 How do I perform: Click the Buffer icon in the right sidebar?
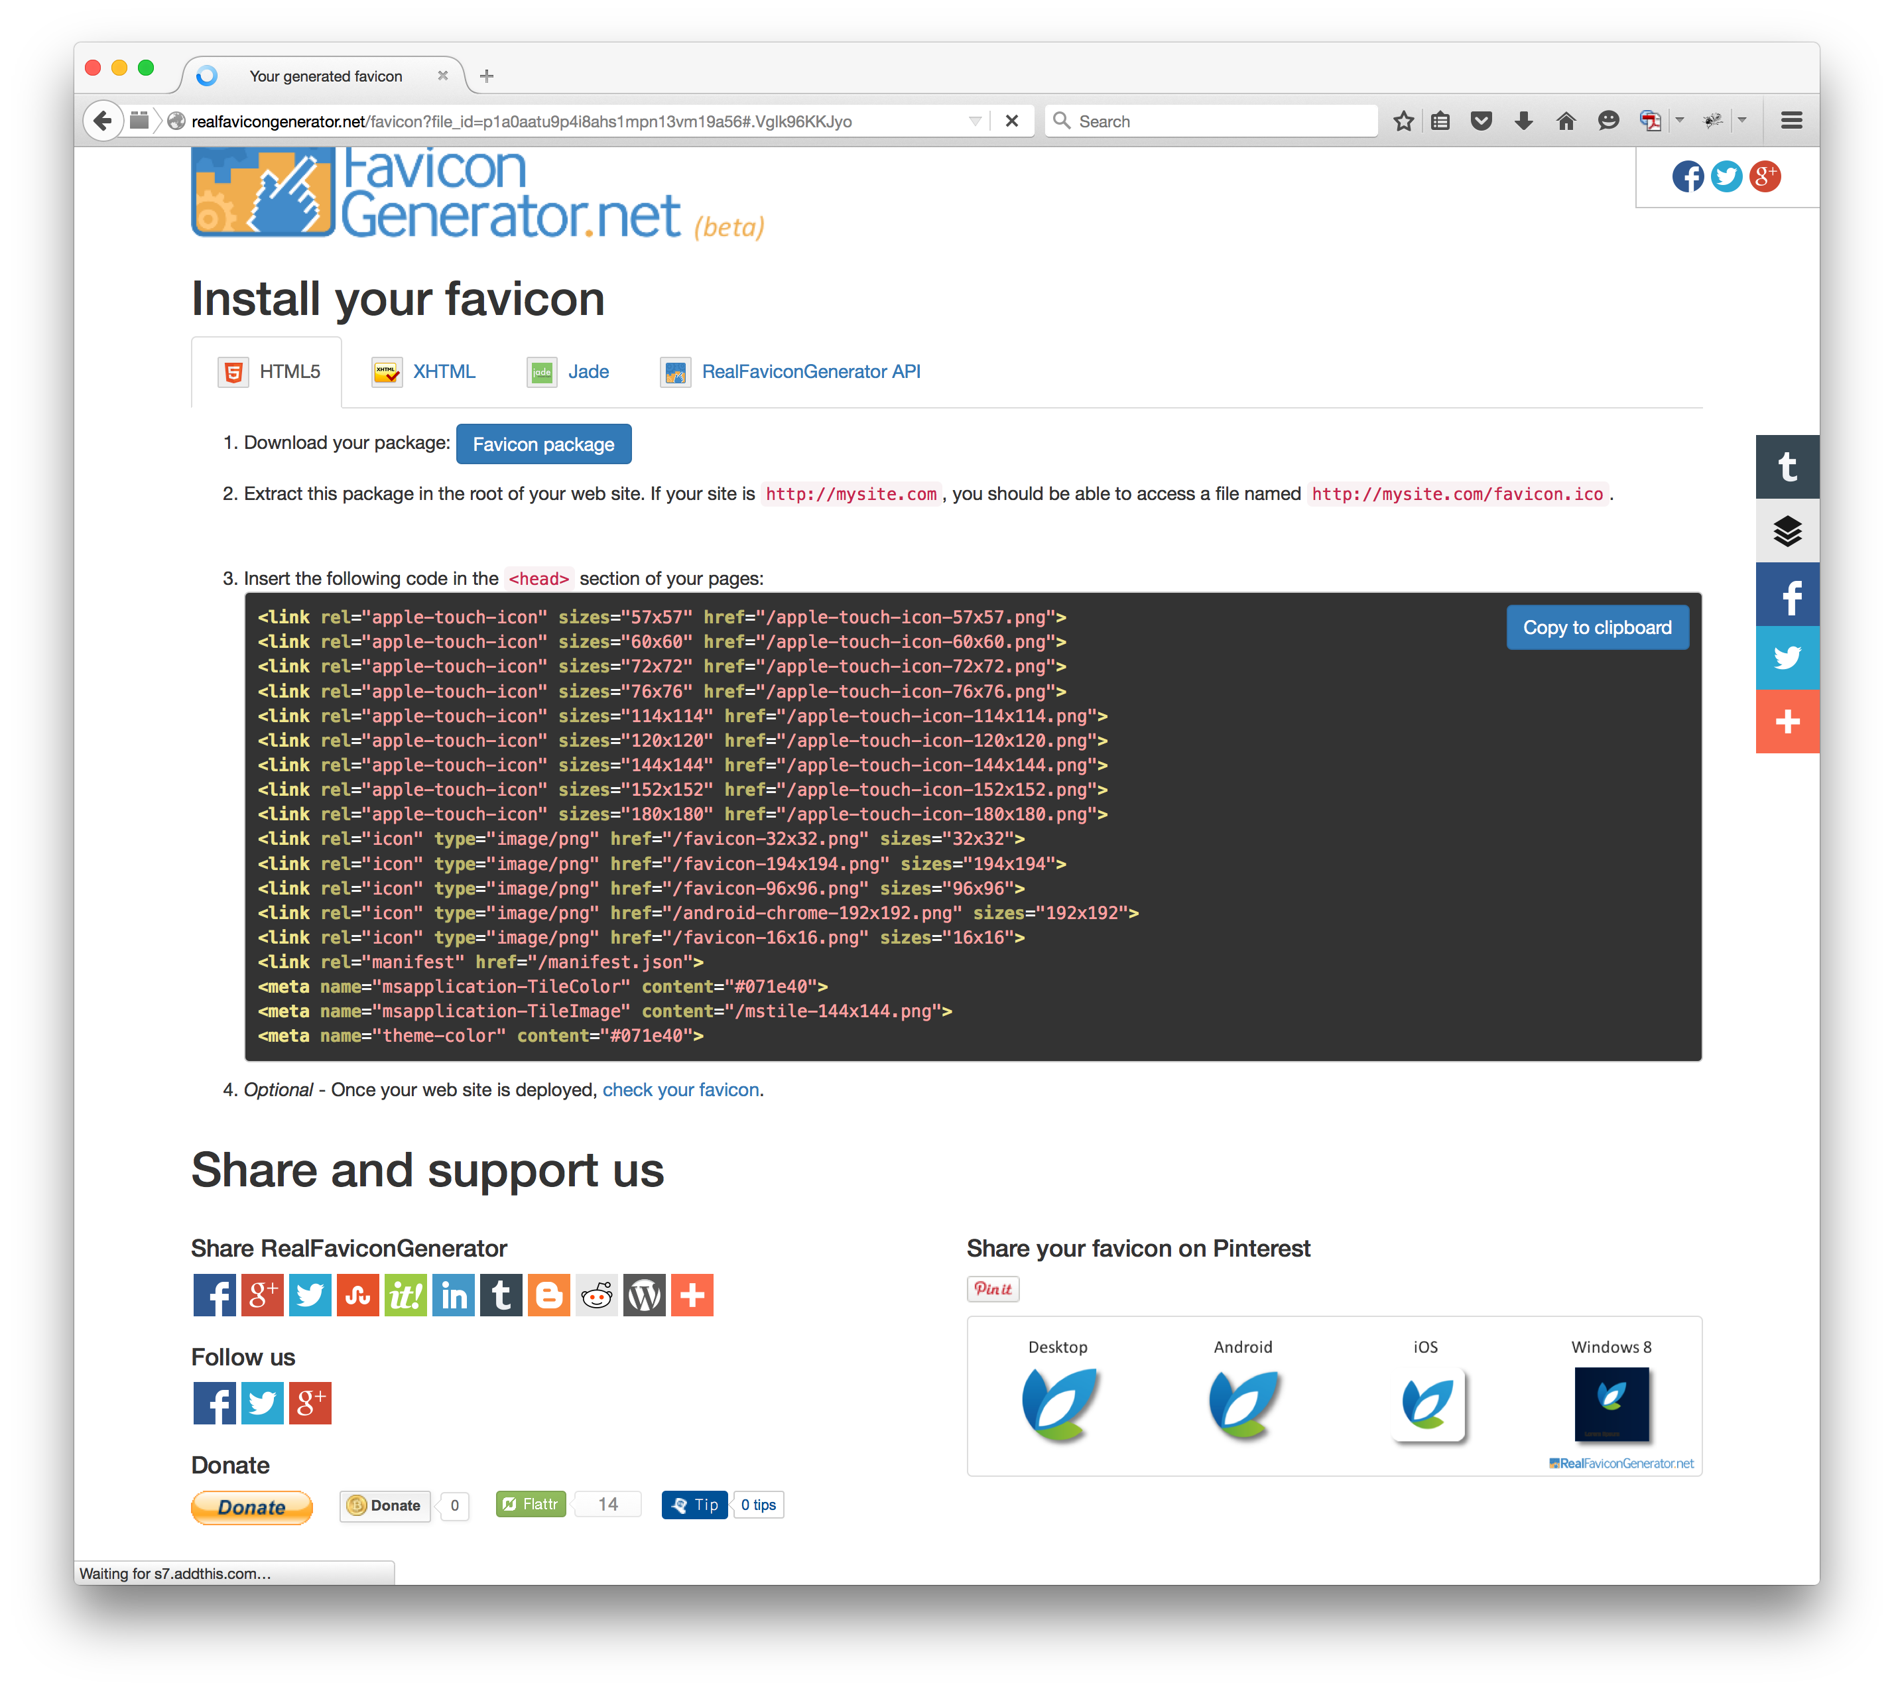tap(1787, 531)
